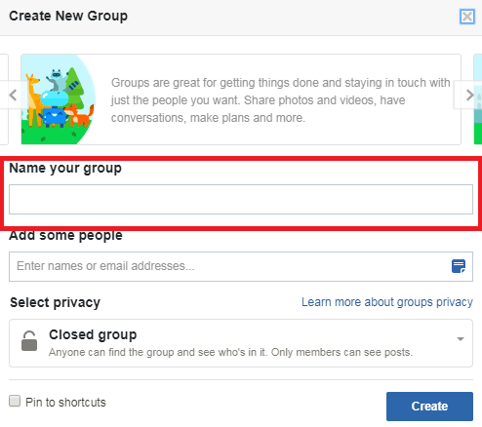Click the animals illustration in the tip card
Image resolution: width=482 pixels, height=427 pixels.
click(59, 99)
